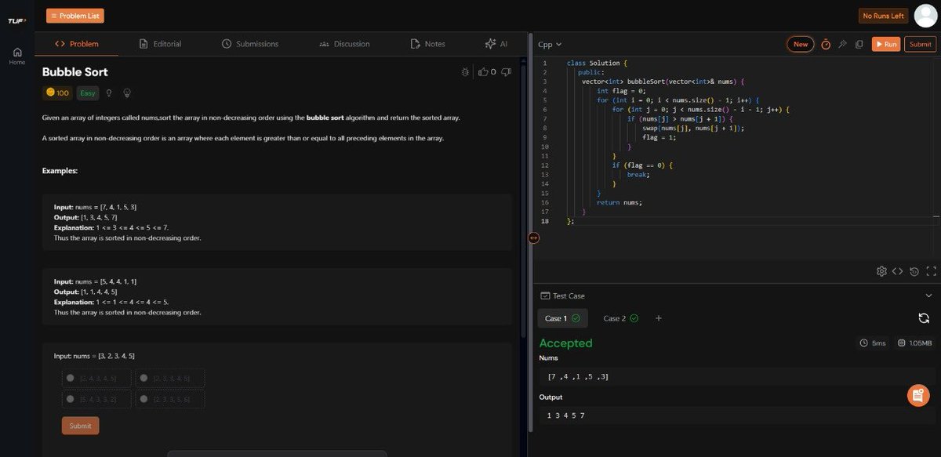Open the Notes tab

428,44
